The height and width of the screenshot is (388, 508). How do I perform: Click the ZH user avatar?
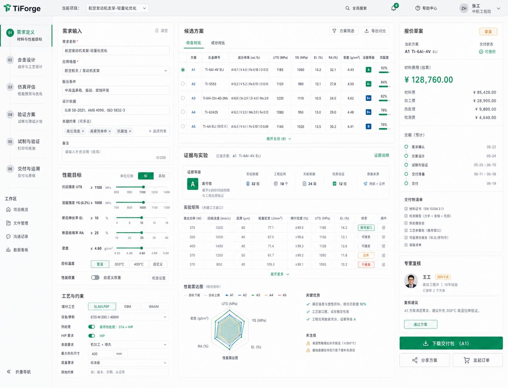[464, 8]
